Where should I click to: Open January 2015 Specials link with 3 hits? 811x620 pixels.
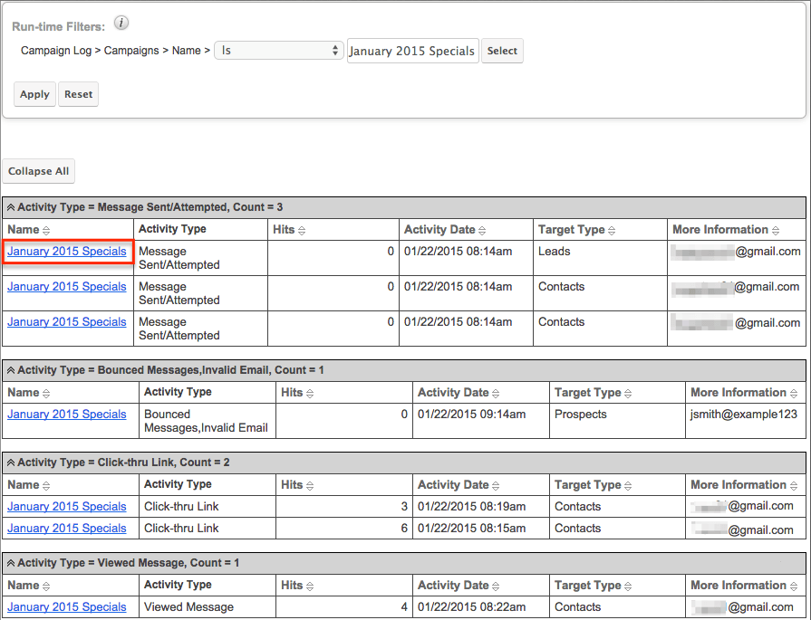pos(67,507)
